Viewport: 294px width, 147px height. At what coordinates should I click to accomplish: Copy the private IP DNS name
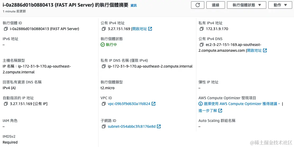click(104, 66)
